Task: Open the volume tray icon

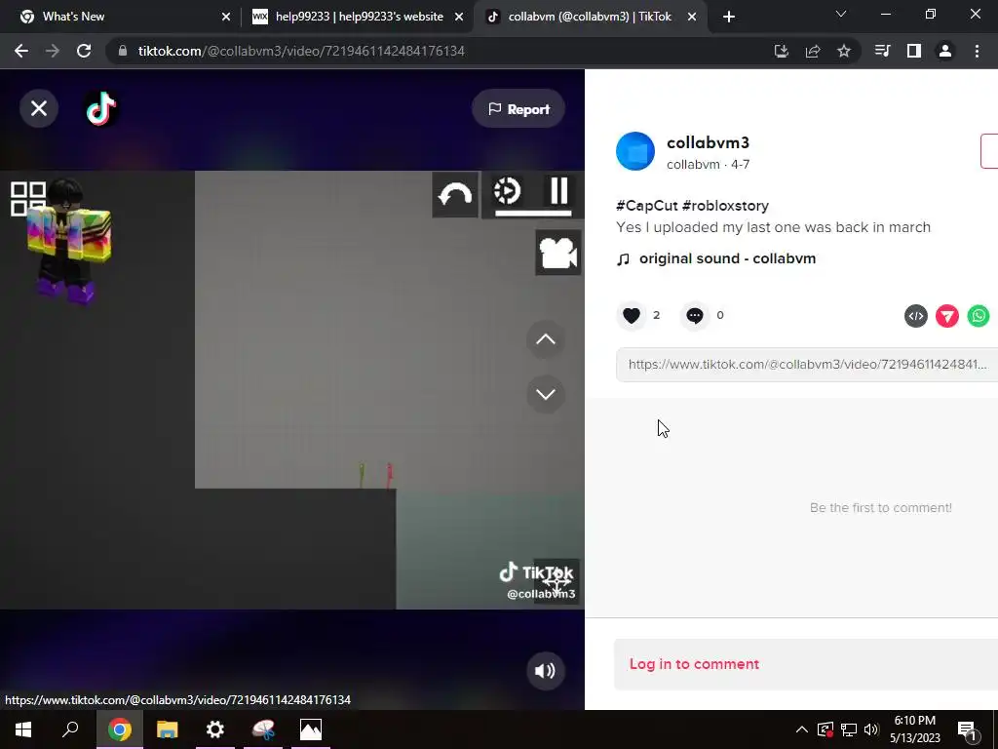Action: tap(871, 729)
